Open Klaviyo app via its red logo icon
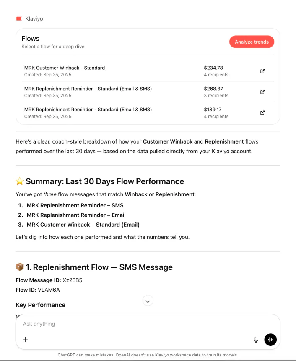 pyautogui.click(x=18, y=18)
